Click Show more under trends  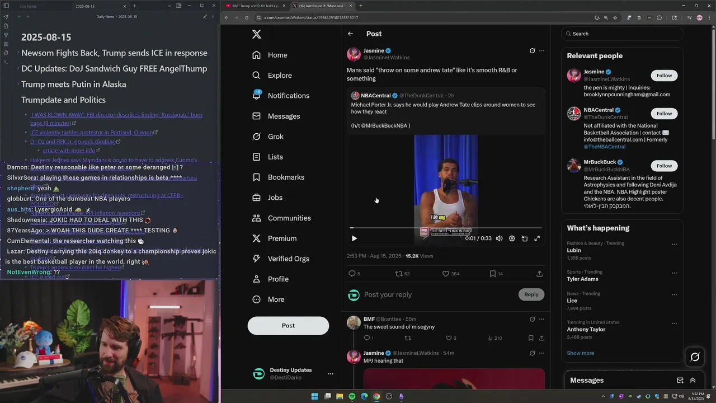[580, 353]
